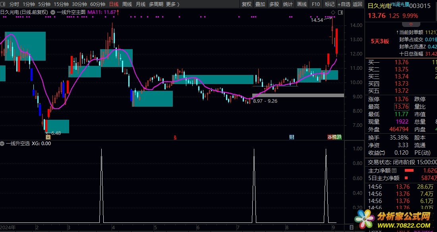Open the 统计 statistics tool
The width and height of the screenshot is (437, 232).
(288, 4)
